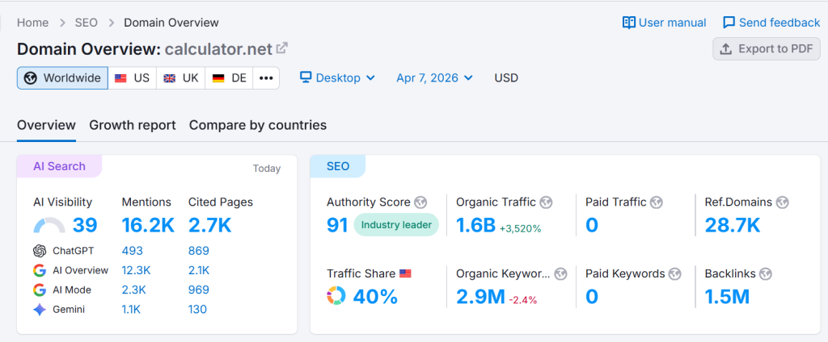Click the Ref.Domains globe icon
The image size is (828, 342).
coord(782,202)
